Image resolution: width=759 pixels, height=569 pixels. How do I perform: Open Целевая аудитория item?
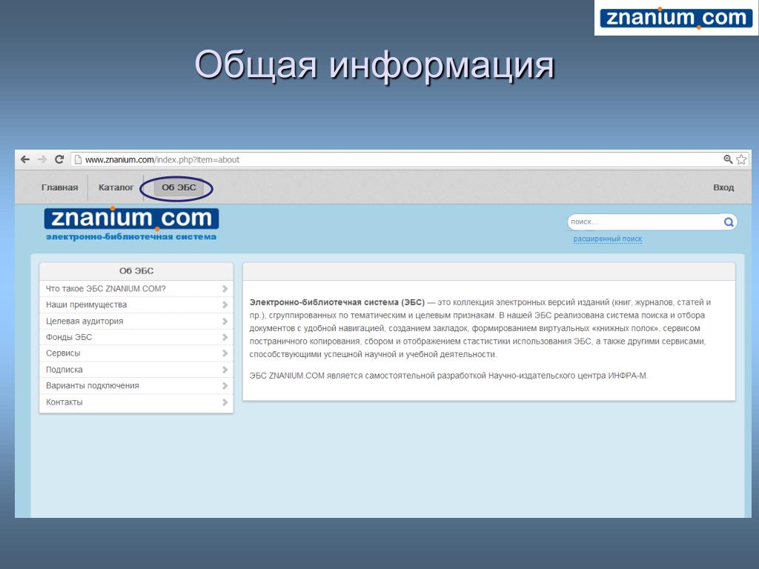(x=136, y=322)
